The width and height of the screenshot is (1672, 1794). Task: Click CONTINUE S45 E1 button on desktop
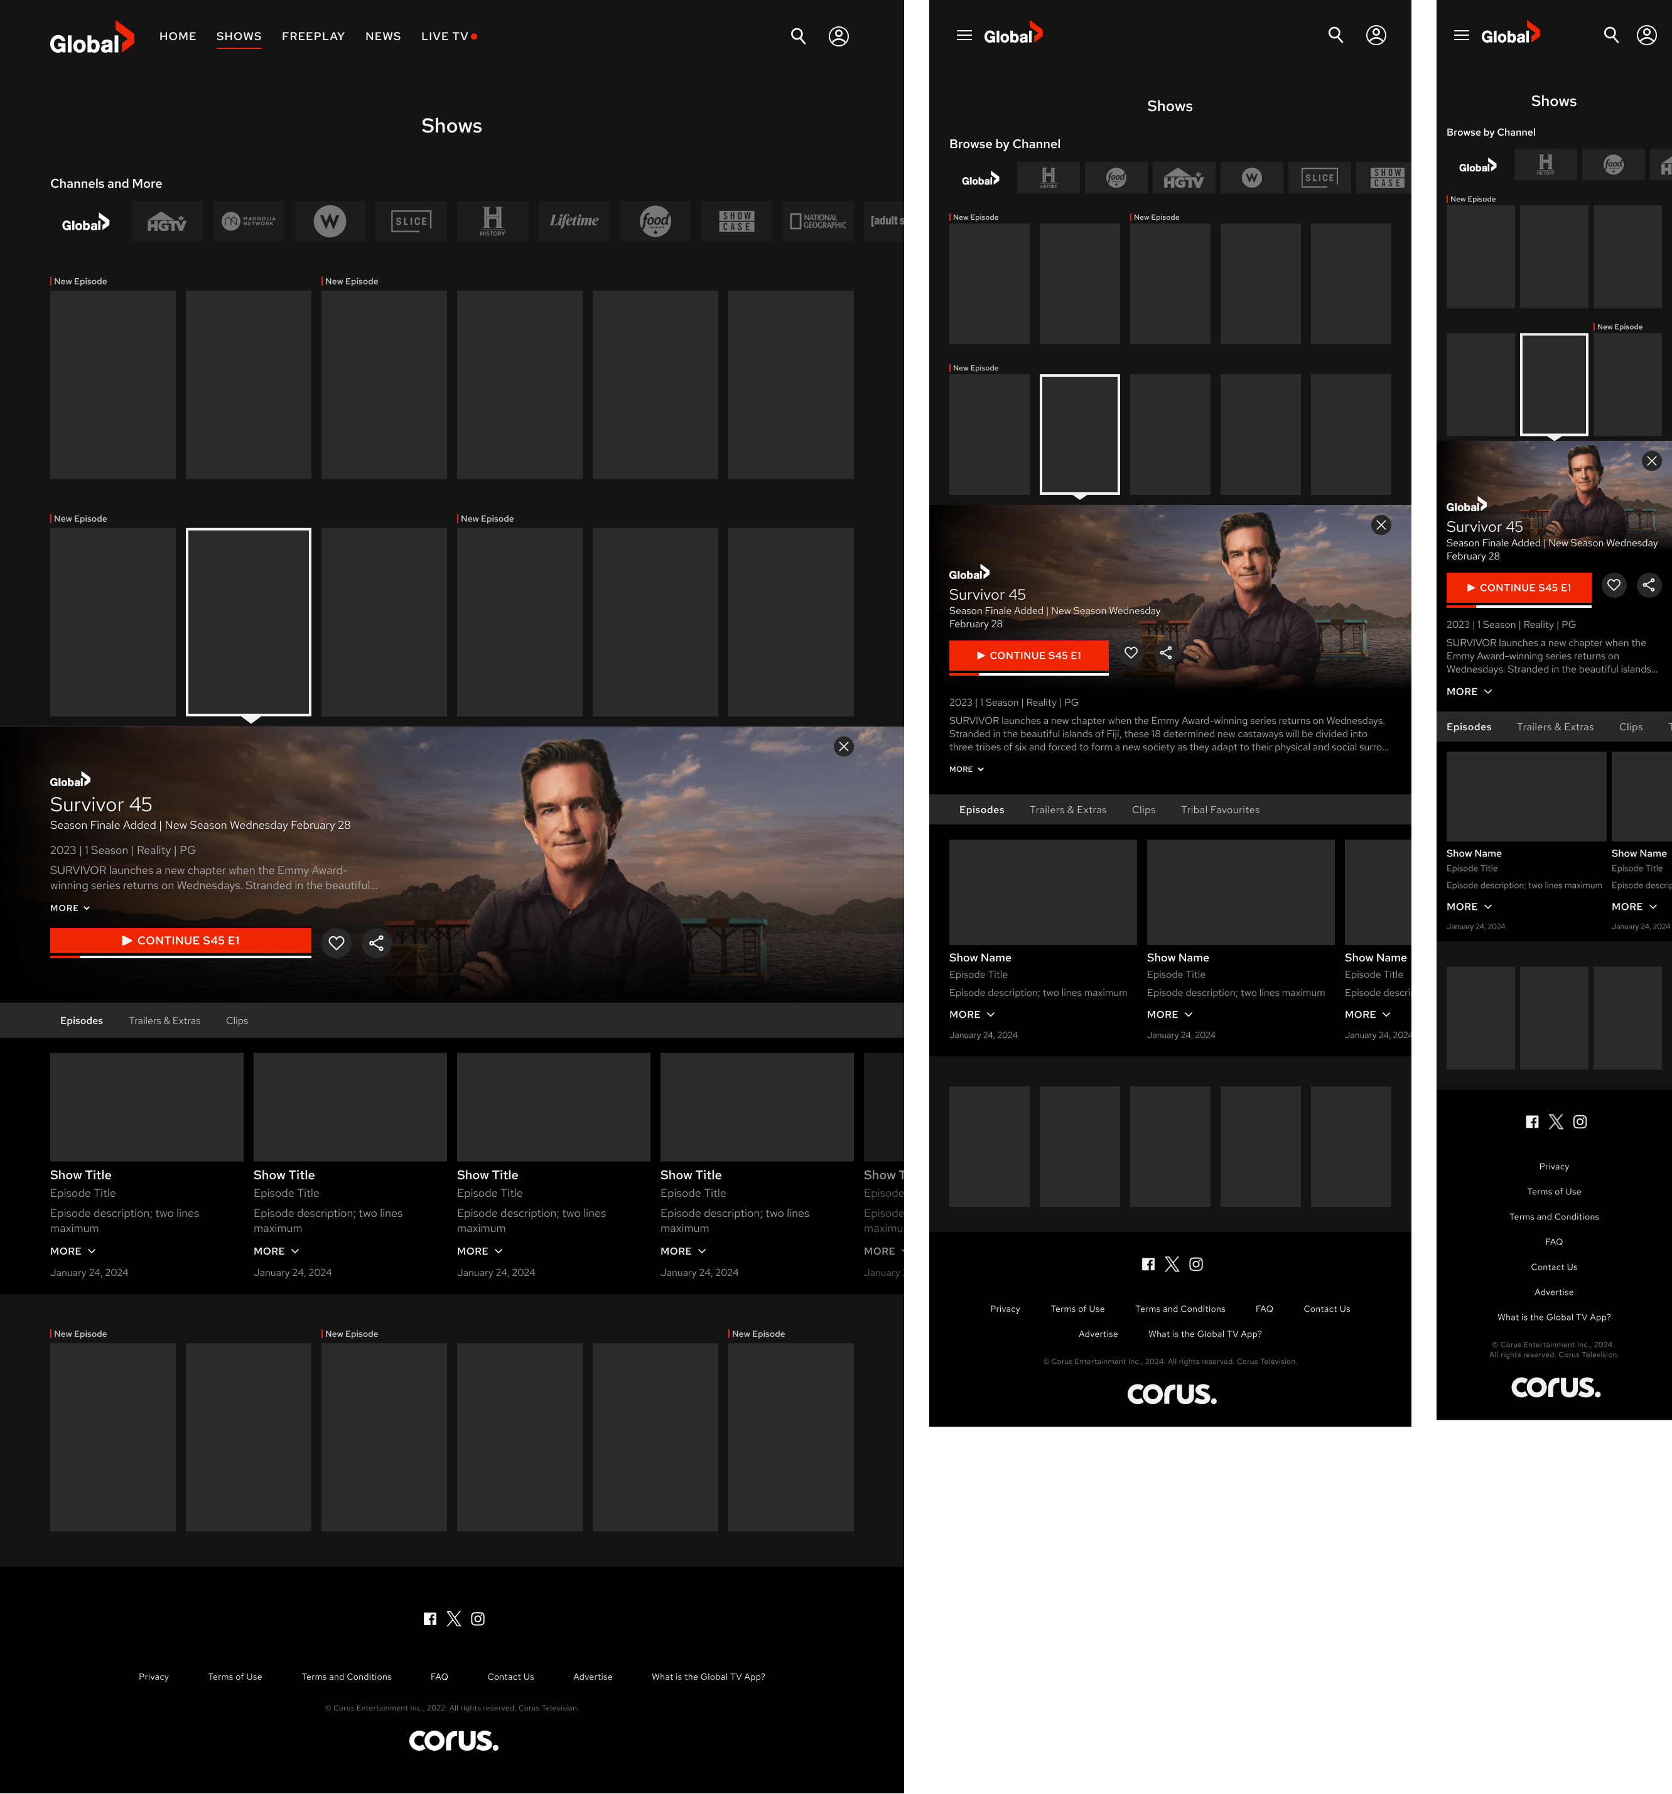coord(180,940)
